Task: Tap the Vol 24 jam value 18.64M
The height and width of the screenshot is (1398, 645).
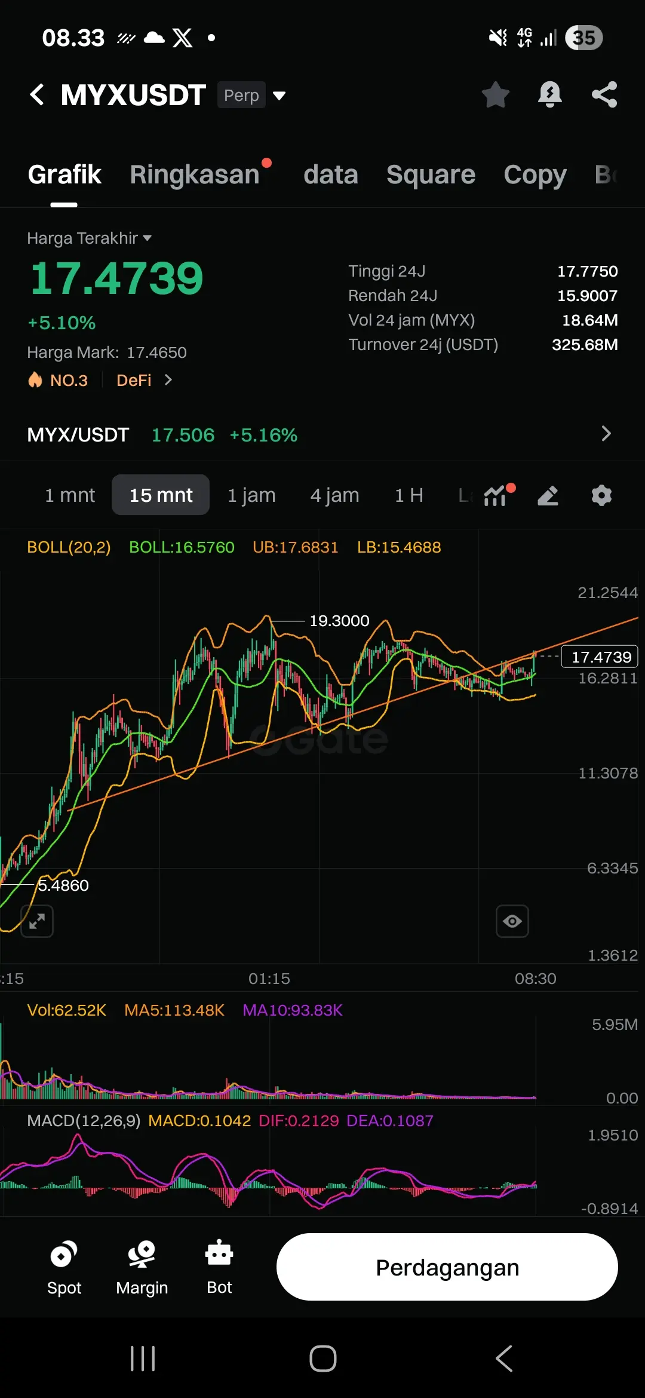Action: (x=589, y=320)
